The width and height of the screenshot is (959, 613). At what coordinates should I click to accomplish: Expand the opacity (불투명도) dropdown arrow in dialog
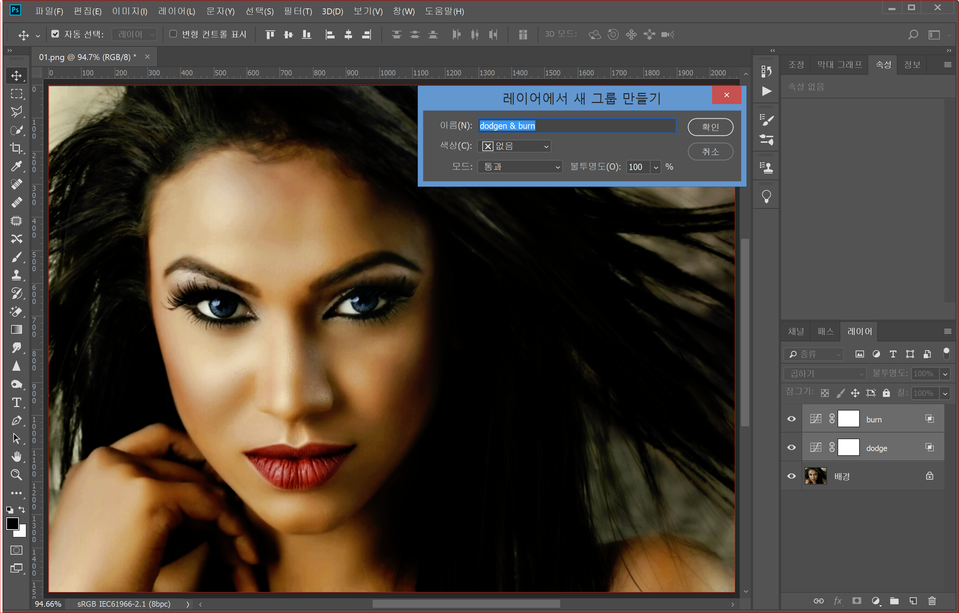click(x=656, y=167)
